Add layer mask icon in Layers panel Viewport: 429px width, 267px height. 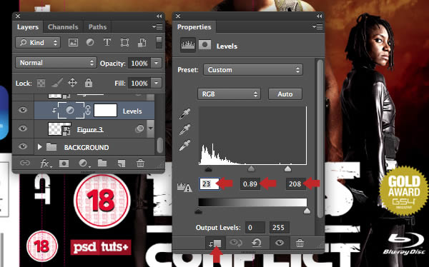pyautogui.click(x=64, y=163)
